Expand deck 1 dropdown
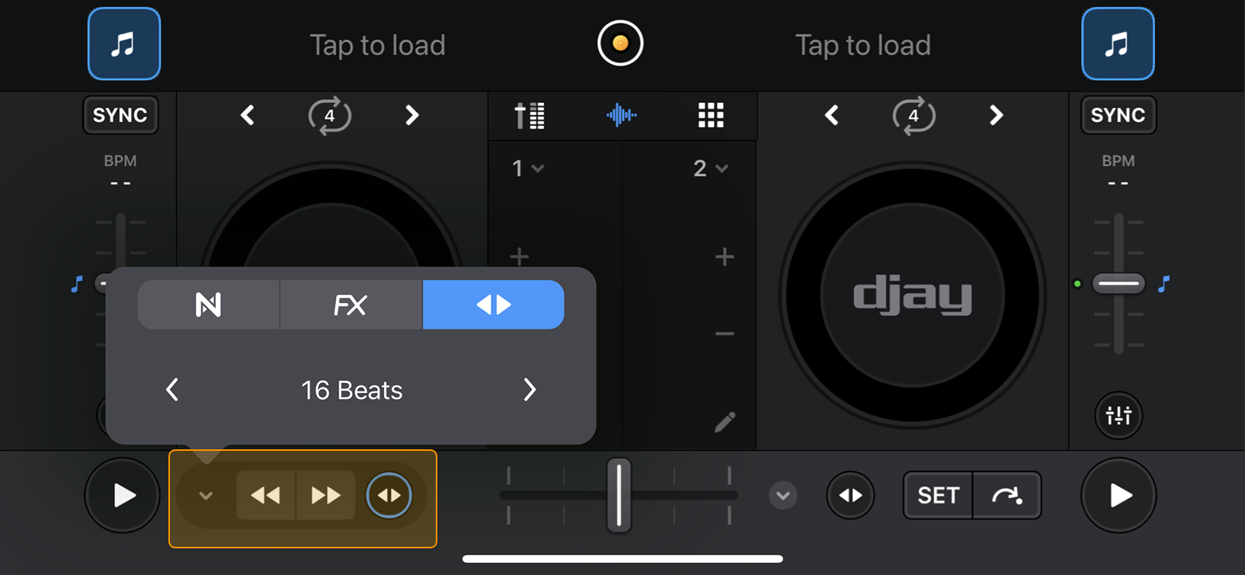This screenshot has width=1245, height=575. click(x=527, y=168)
